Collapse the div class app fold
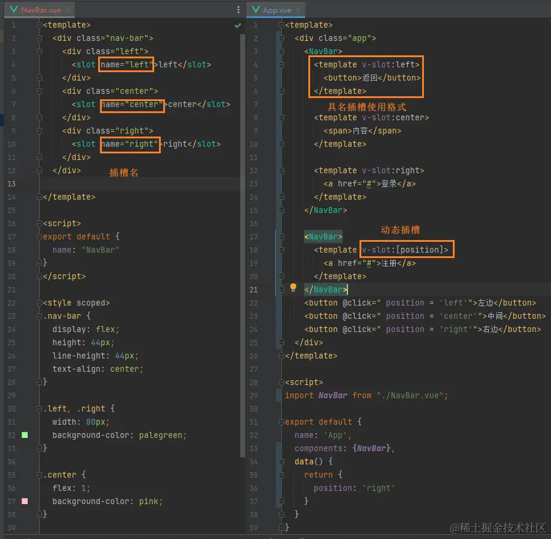This screenshot has width=551, height=539. 281,38
